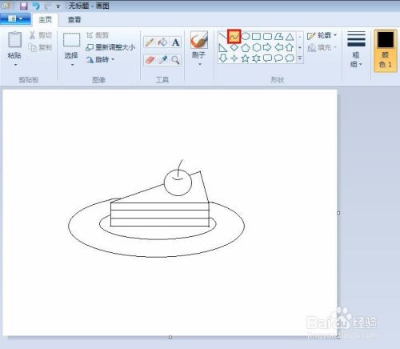The image size is (400, 349).
Task: Choose the Down arrow shape
Action: coord(223,58)
